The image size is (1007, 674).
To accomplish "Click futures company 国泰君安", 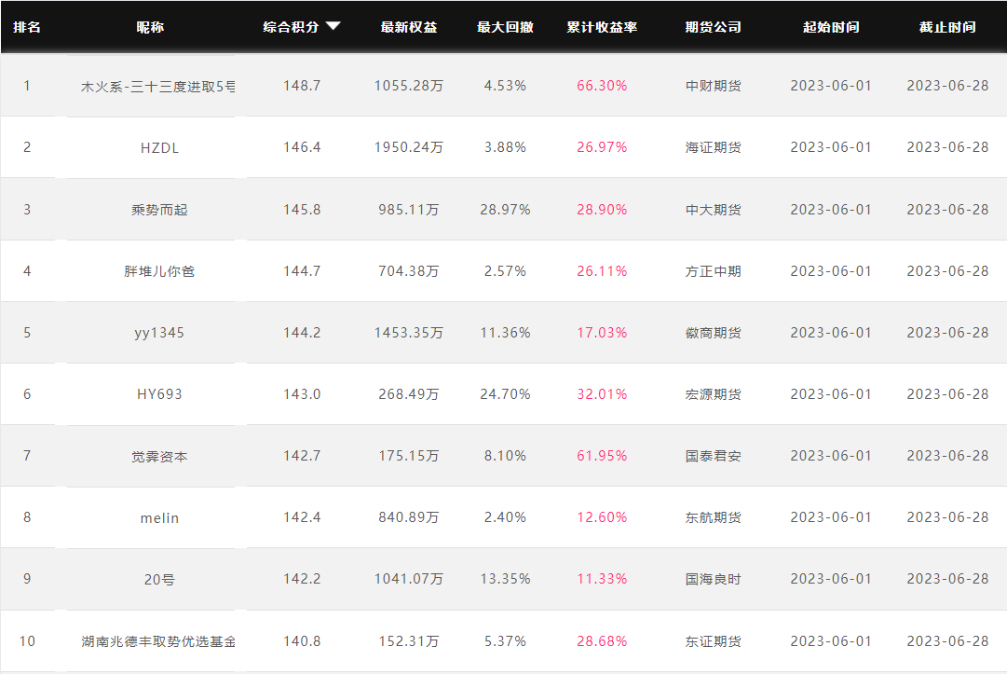I will pyautogui.click(x=714, y=456).
